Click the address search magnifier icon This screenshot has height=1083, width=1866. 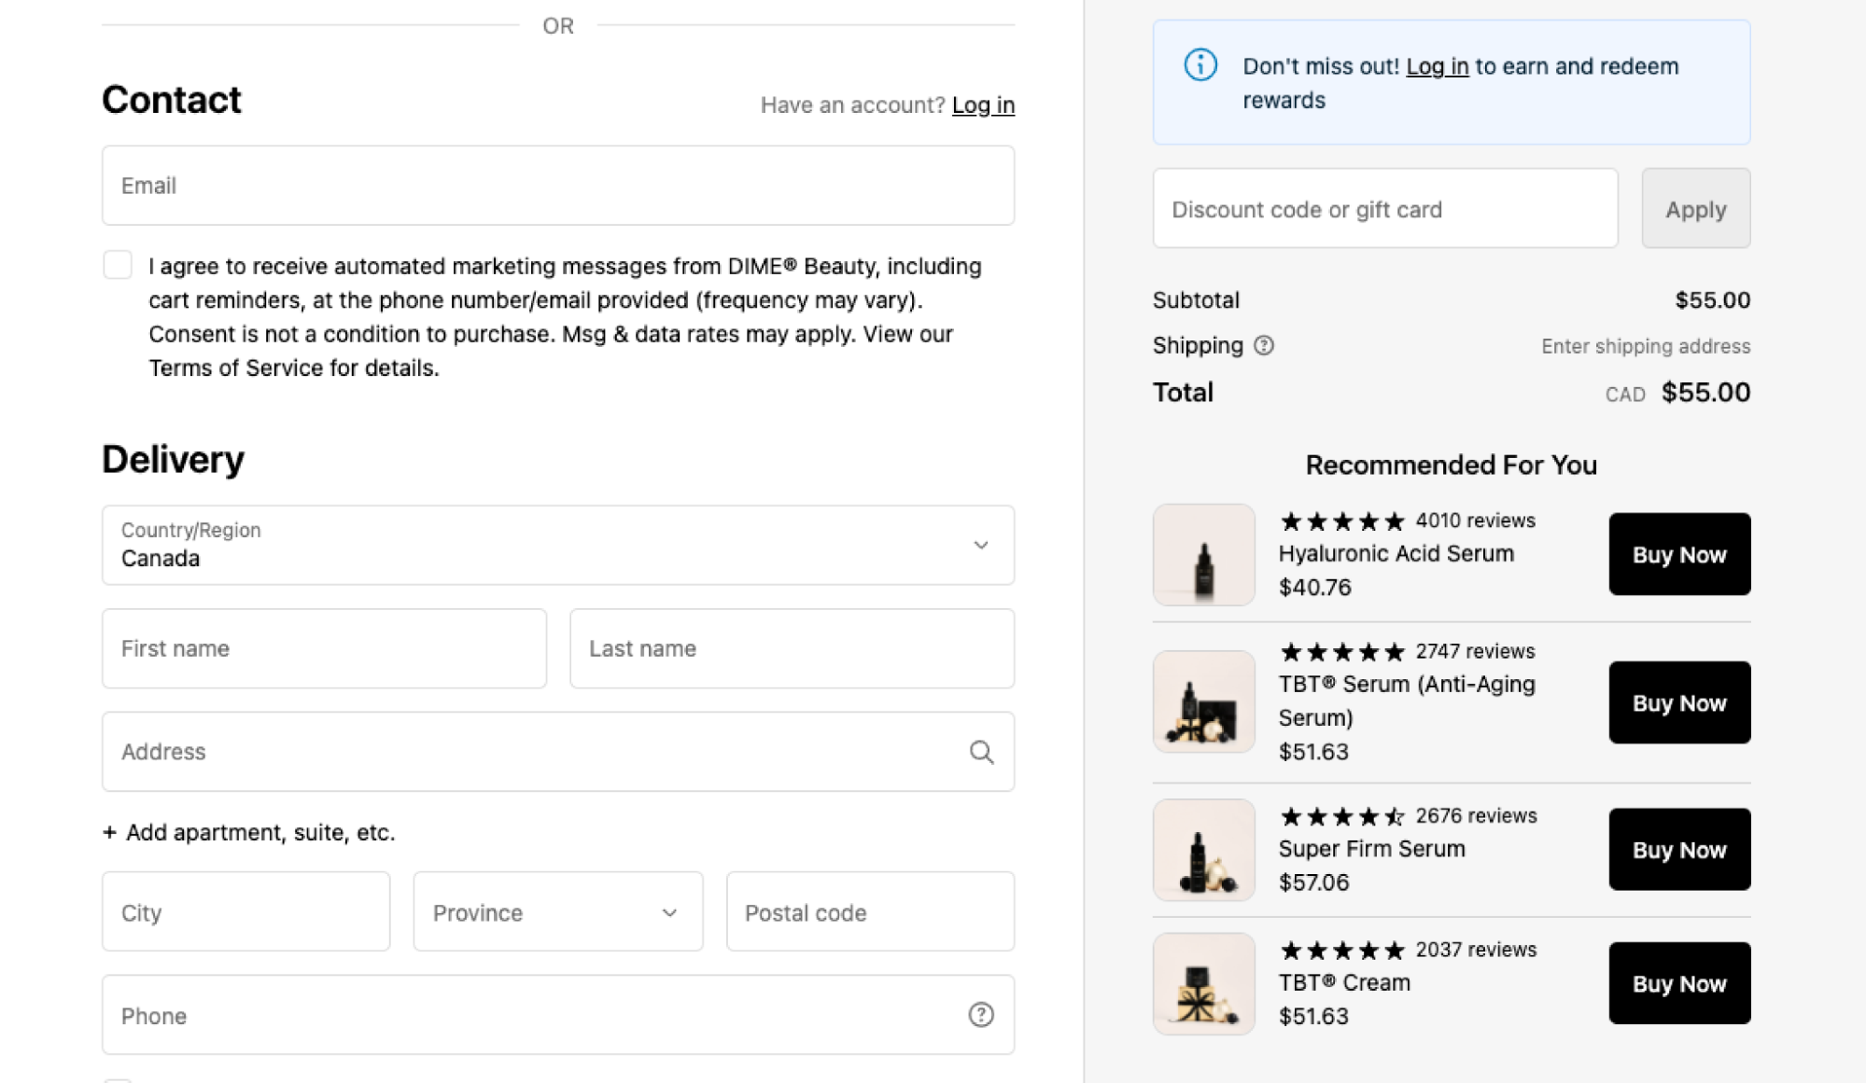coord(981,752)
